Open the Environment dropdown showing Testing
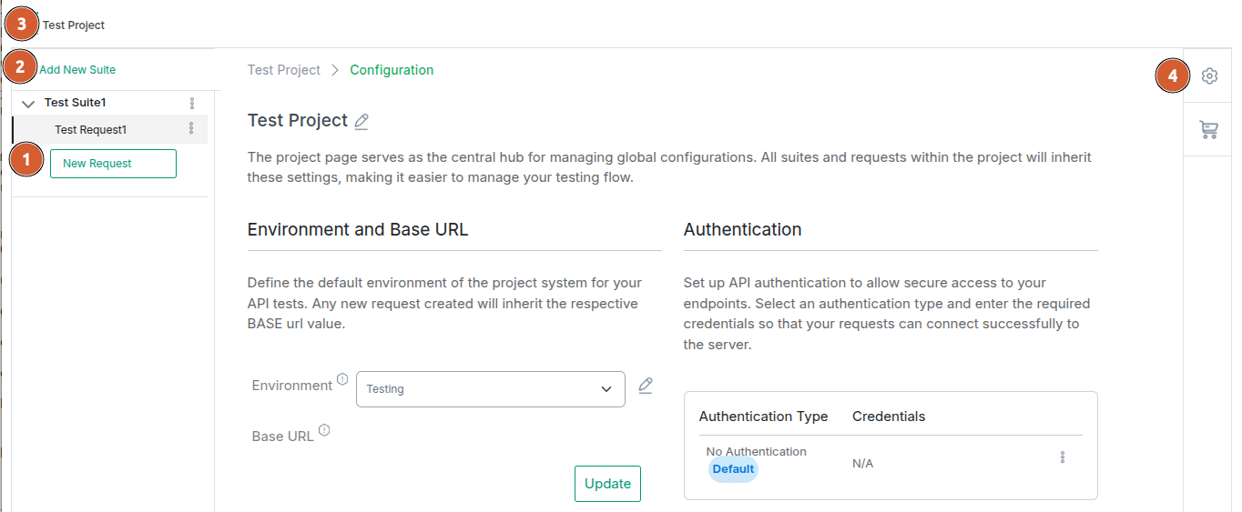Screen dimensions: 1242x512 [x=491, y=389]
